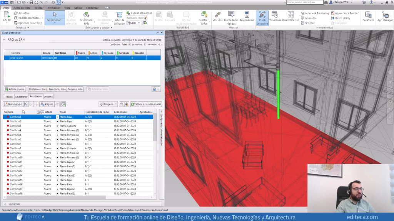Open the Informe tab
The width and height of the screenshot is (394, 221).
tap(48, 97)
